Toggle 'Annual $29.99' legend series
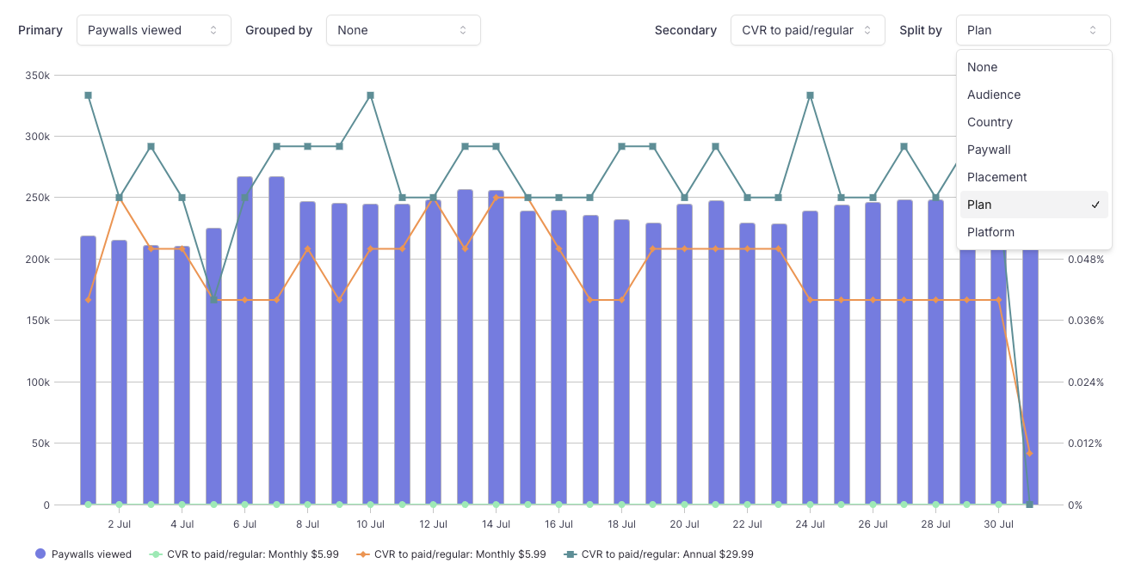1129x575 pixels. pos(659,554)
